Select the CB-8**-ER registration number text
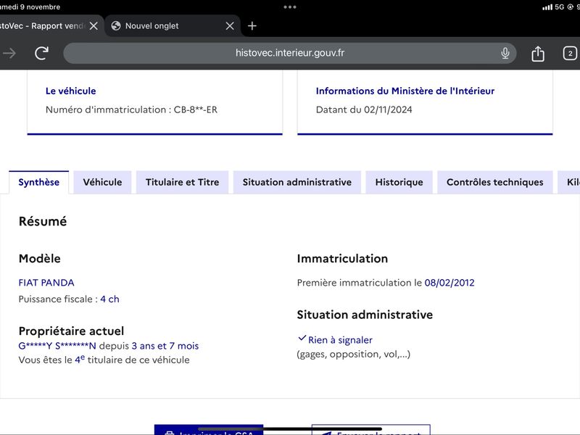Screen dimensions: 580x435 196,110
